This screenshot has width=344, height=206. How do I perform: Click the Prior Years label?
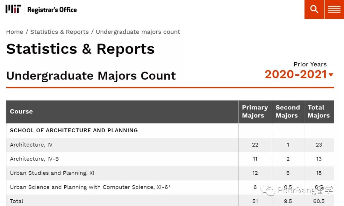[x=310, y=64]
